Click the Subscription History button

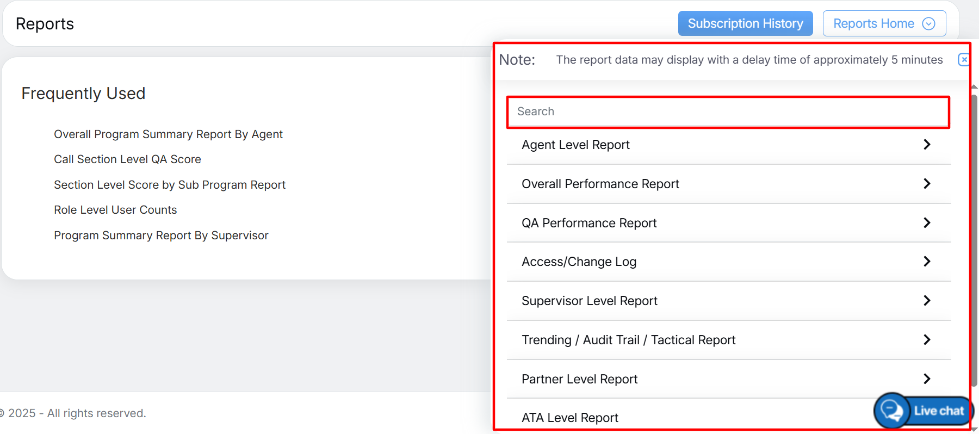click(745, 23)
